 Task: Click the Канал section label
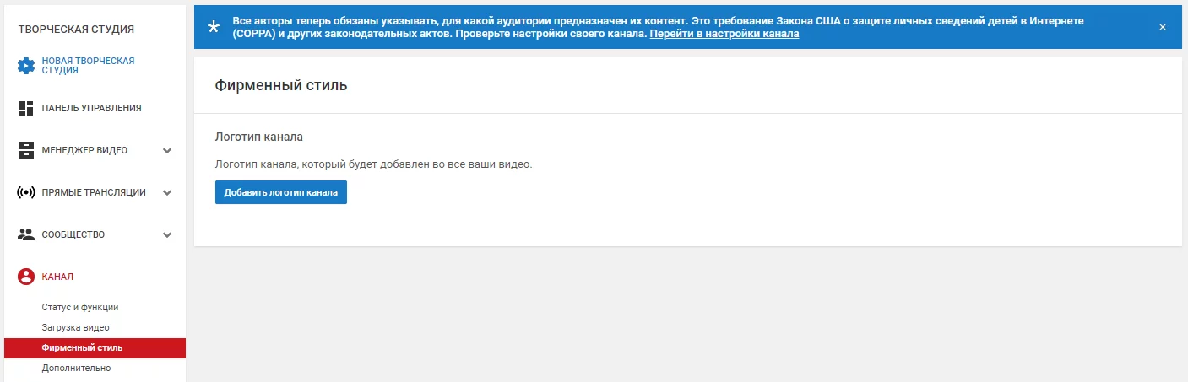57,277
